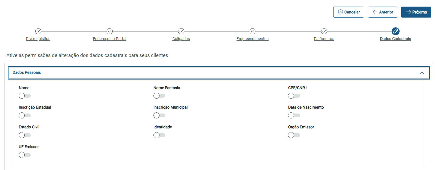Toggle the Estado Civil permission
Image resolution: width=436 pixels, height=170 pixels.
(x=25, y=135)
